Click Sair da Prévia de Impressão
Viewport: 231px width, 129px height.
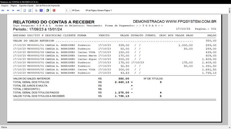point(48,5)
